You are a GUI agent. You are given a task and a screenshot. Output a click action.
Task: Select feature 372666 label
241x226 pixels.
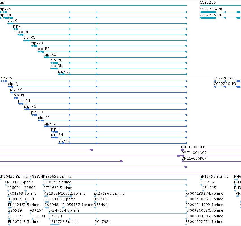coord(101,199)
